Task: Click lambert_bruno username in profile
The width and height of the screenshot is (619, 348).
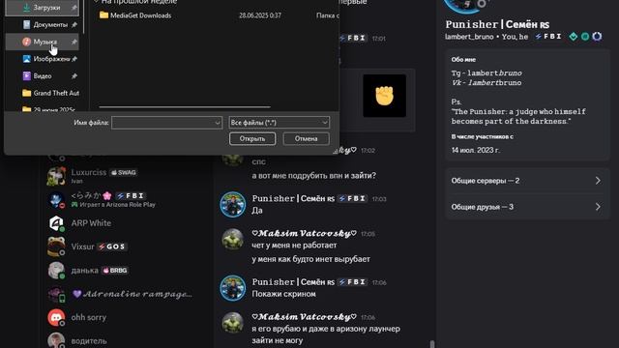Action: click(x=469, y=37)
